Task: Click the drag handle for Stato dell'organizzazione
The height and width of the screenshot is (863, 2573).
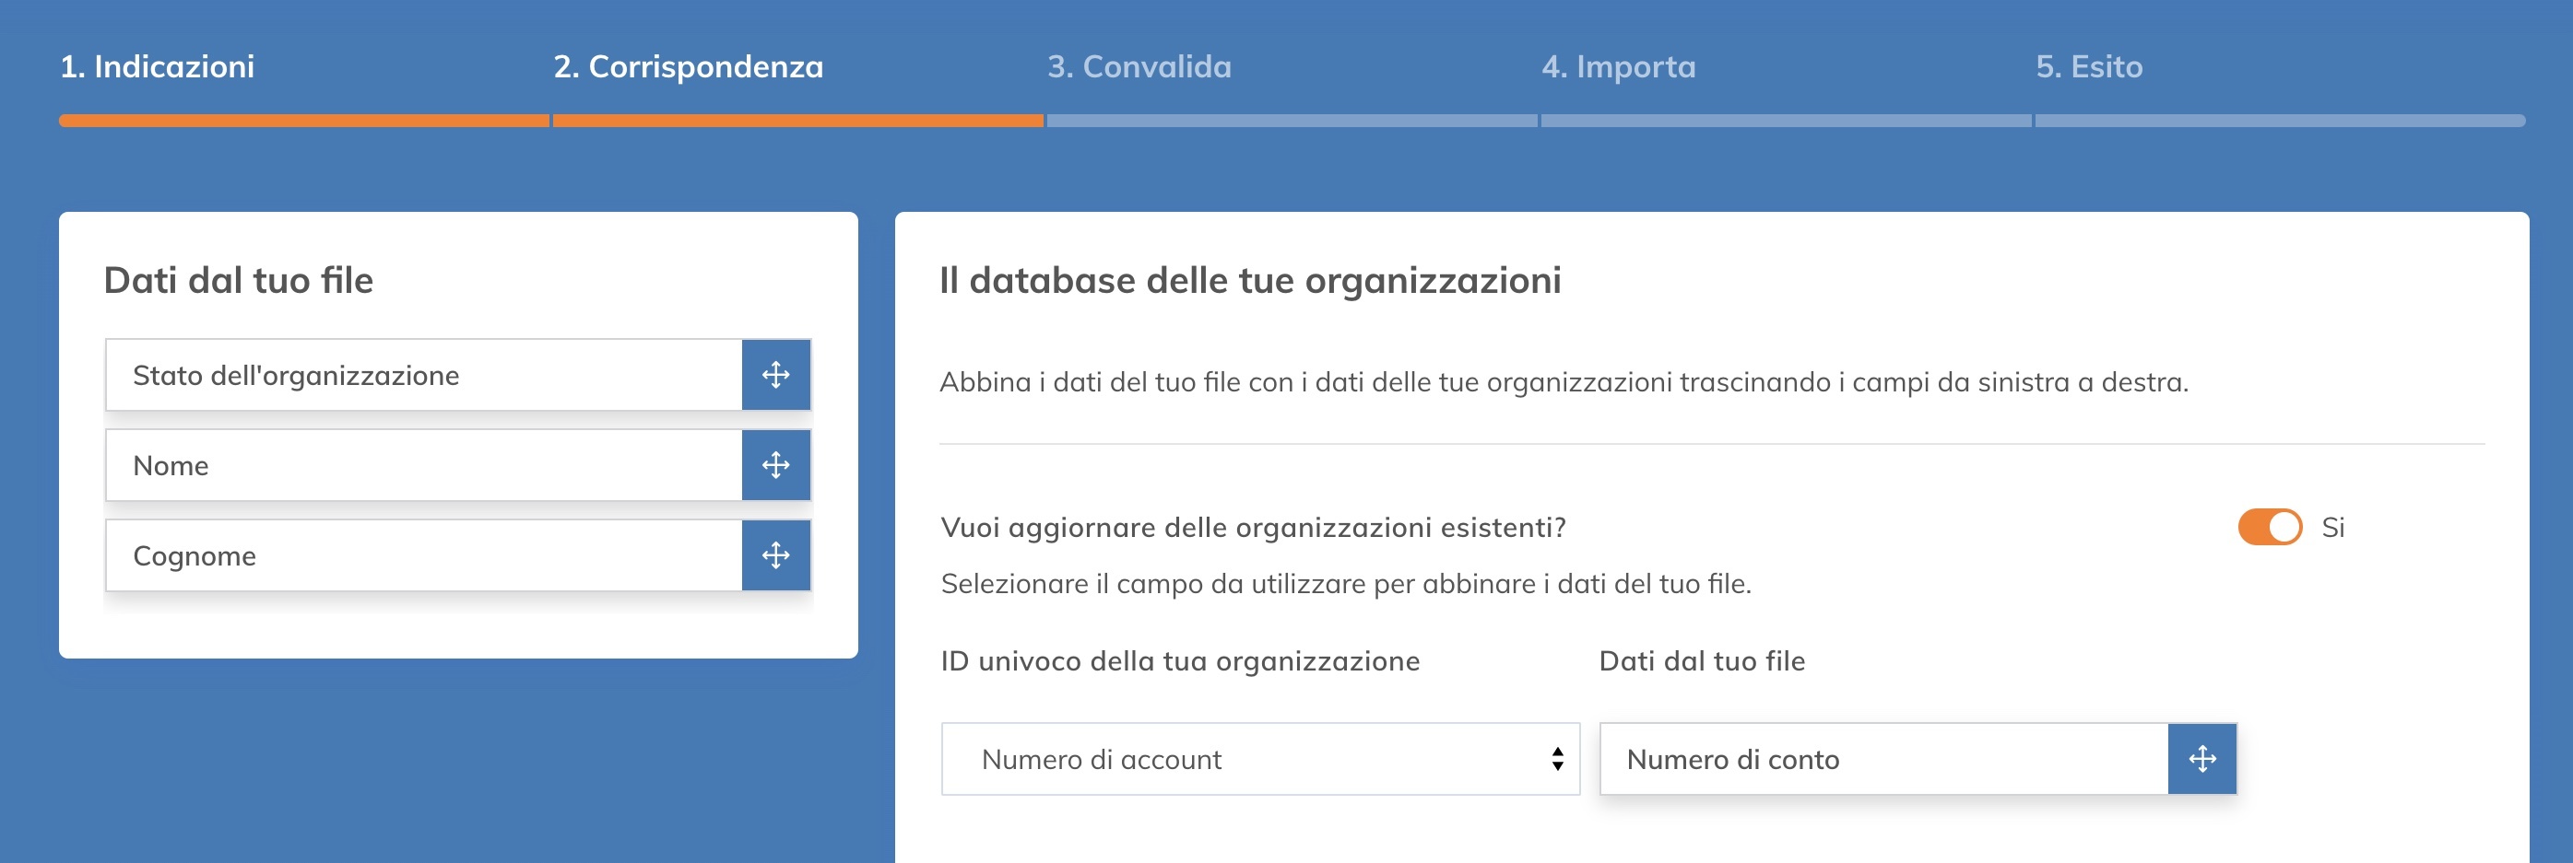Action: 775,375
